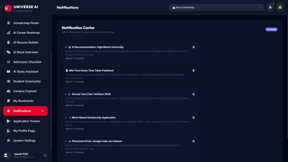
Task: Click the AI Mock Interview chat icon
Action: coord(9,52)
